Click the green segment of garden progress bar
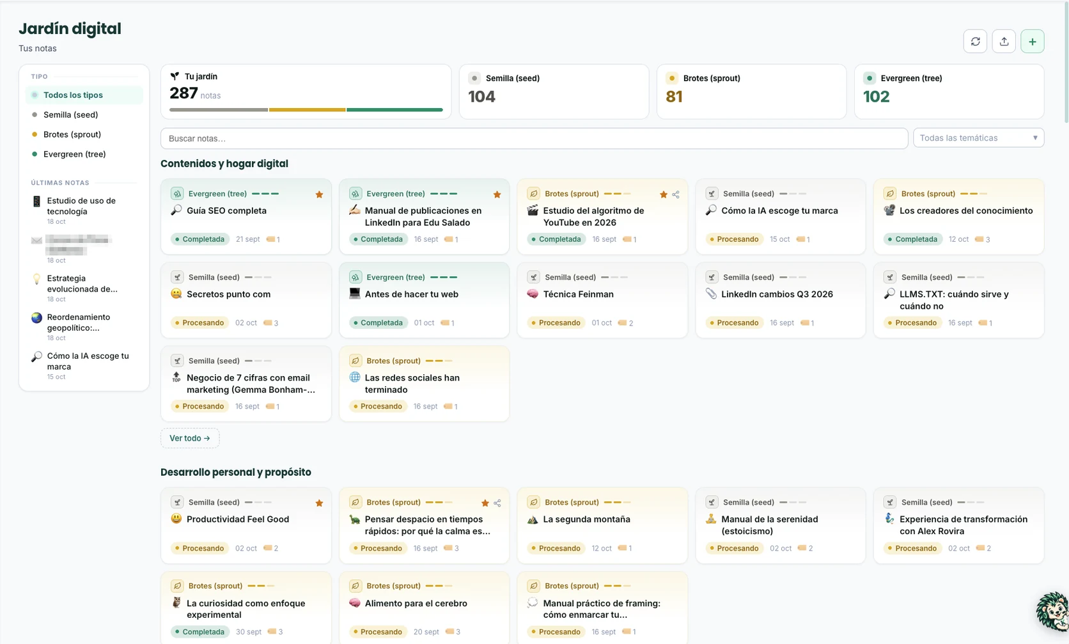This screenshot has width=1069, height=644. (394, 110)
